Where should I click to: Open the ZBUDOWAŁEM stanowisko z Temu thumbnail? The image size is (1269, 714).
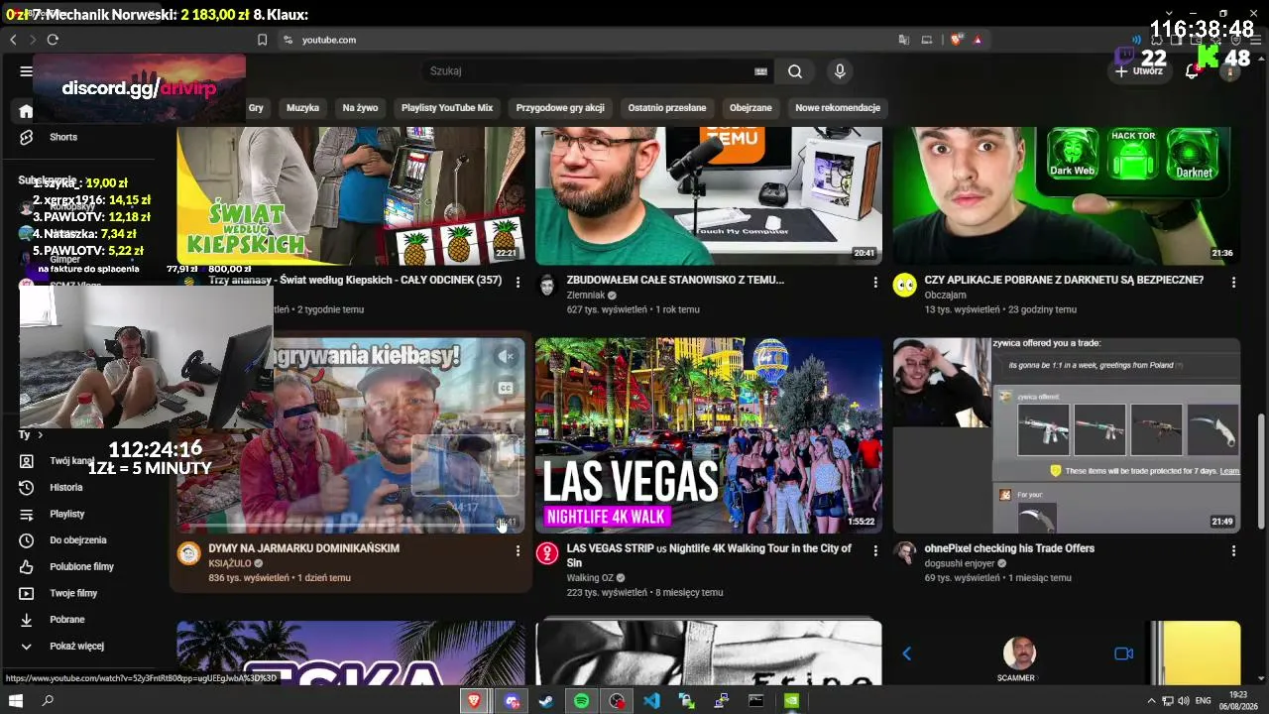709,195
